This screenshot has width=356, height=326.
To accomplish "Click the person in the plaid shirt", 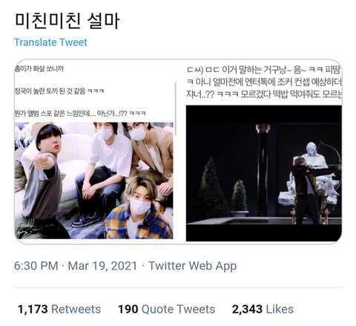I will point(139,208).
